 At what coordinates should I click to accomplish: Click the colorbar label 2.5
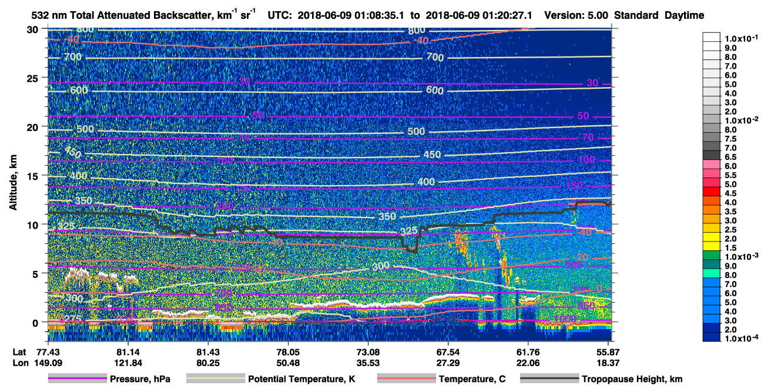[x=732, y=230]
